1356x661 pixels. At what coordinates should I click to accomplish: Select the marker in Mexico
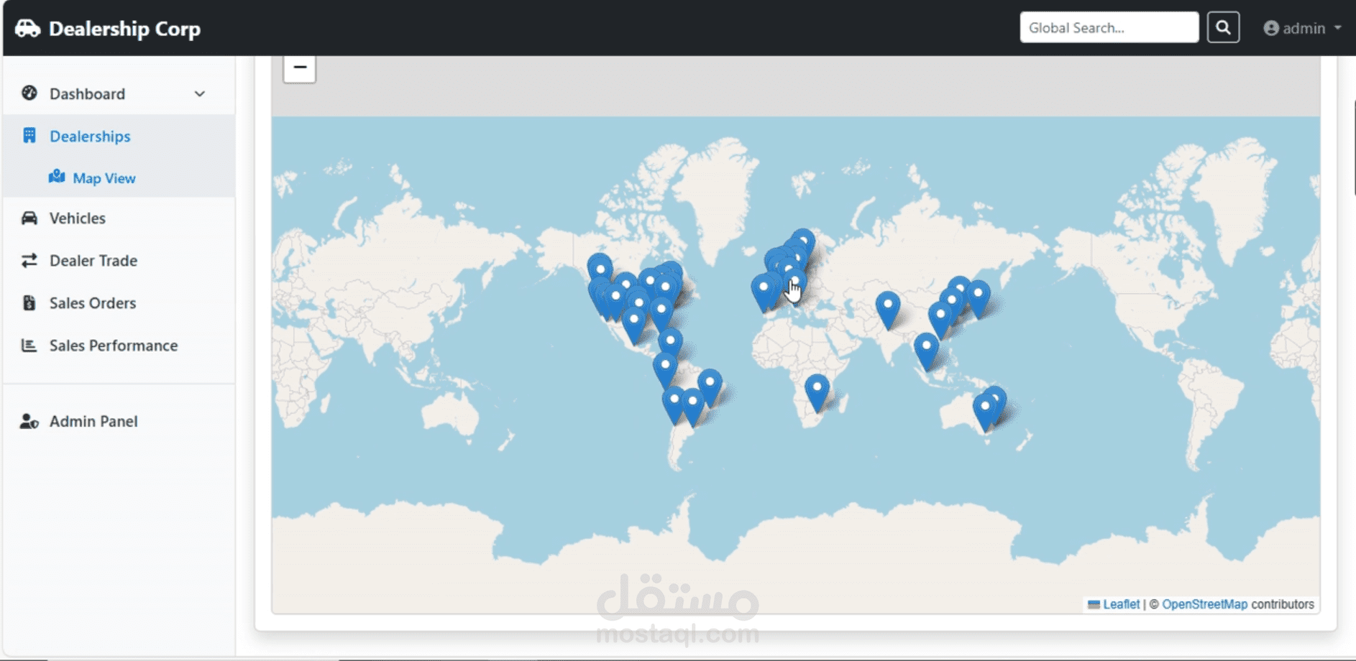[x=634, y=325]
